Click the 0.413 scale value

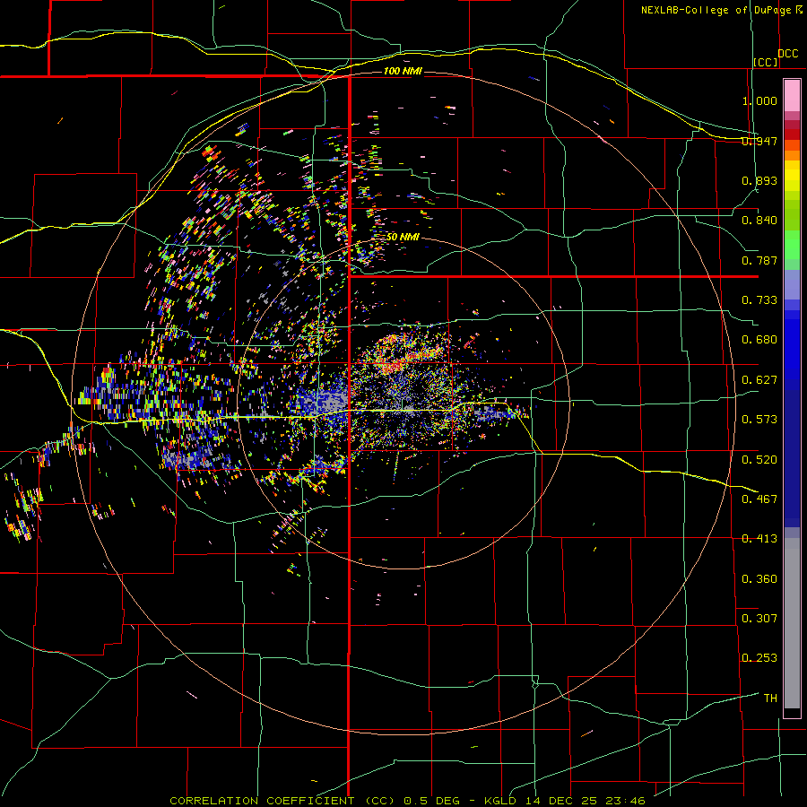click(x=759, y=539)
